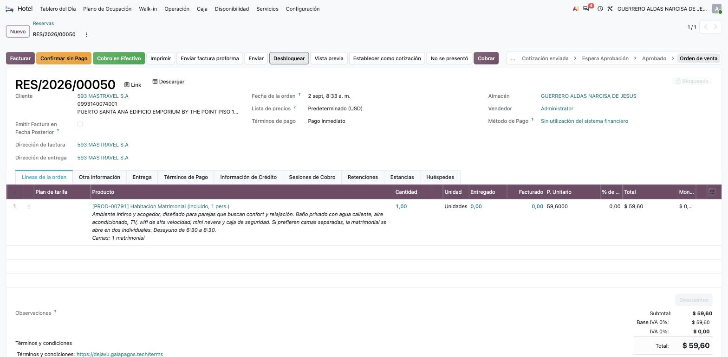Click the Cobro en Efectivo button
This screenshot has height=357, width=728.
[x=119, y=58]
